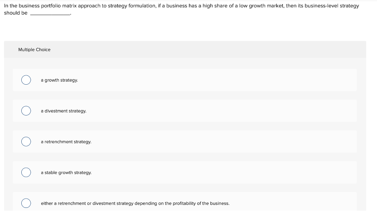
Task: Choose the answer 'a growth strategy'
Action: pos(59,80)
